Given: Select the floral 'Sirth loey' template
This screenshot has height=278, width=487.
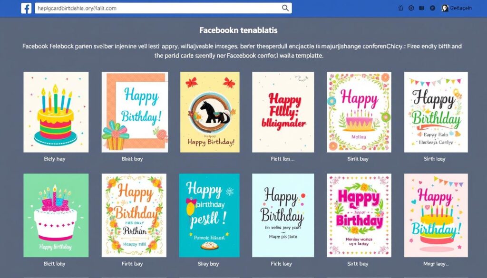Looking at the screenshot, I should pos(435,112).
